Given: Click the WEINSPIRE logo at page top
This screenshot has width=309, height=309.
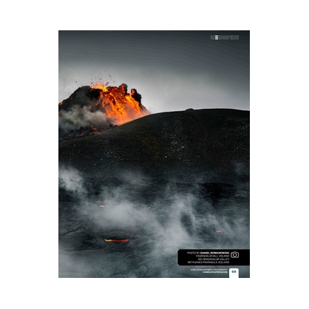Looking at the screenshot, I should (225, 38).
